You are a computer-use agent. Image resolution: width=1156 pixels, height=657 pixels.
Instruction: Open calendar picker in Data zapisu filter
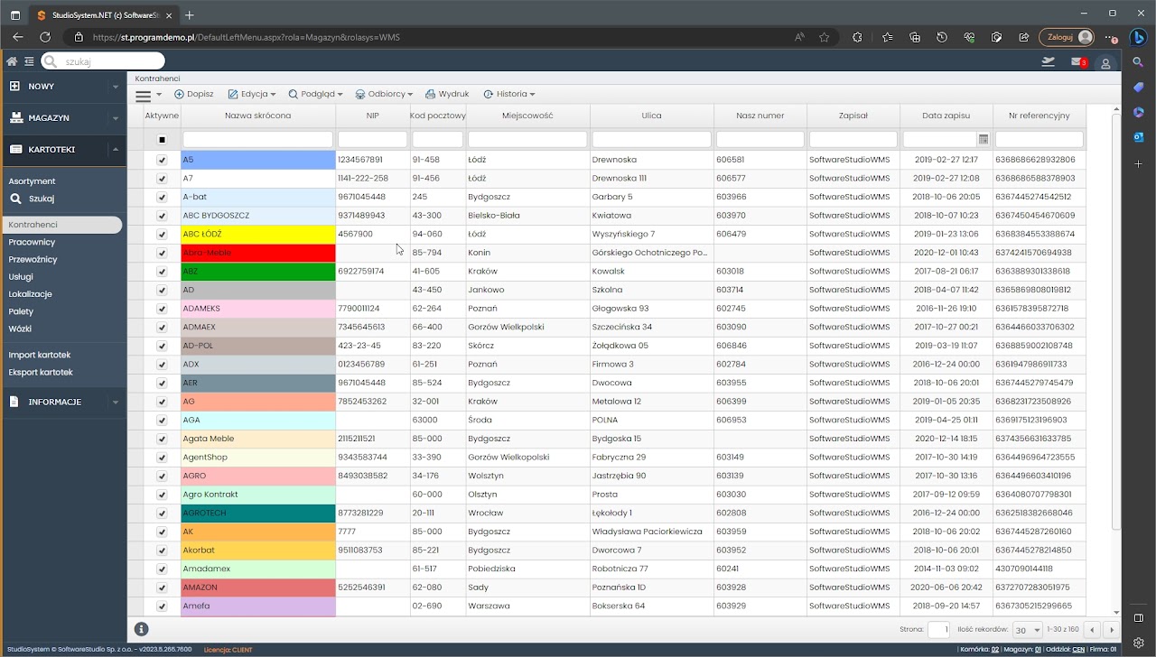click(984, 140)
